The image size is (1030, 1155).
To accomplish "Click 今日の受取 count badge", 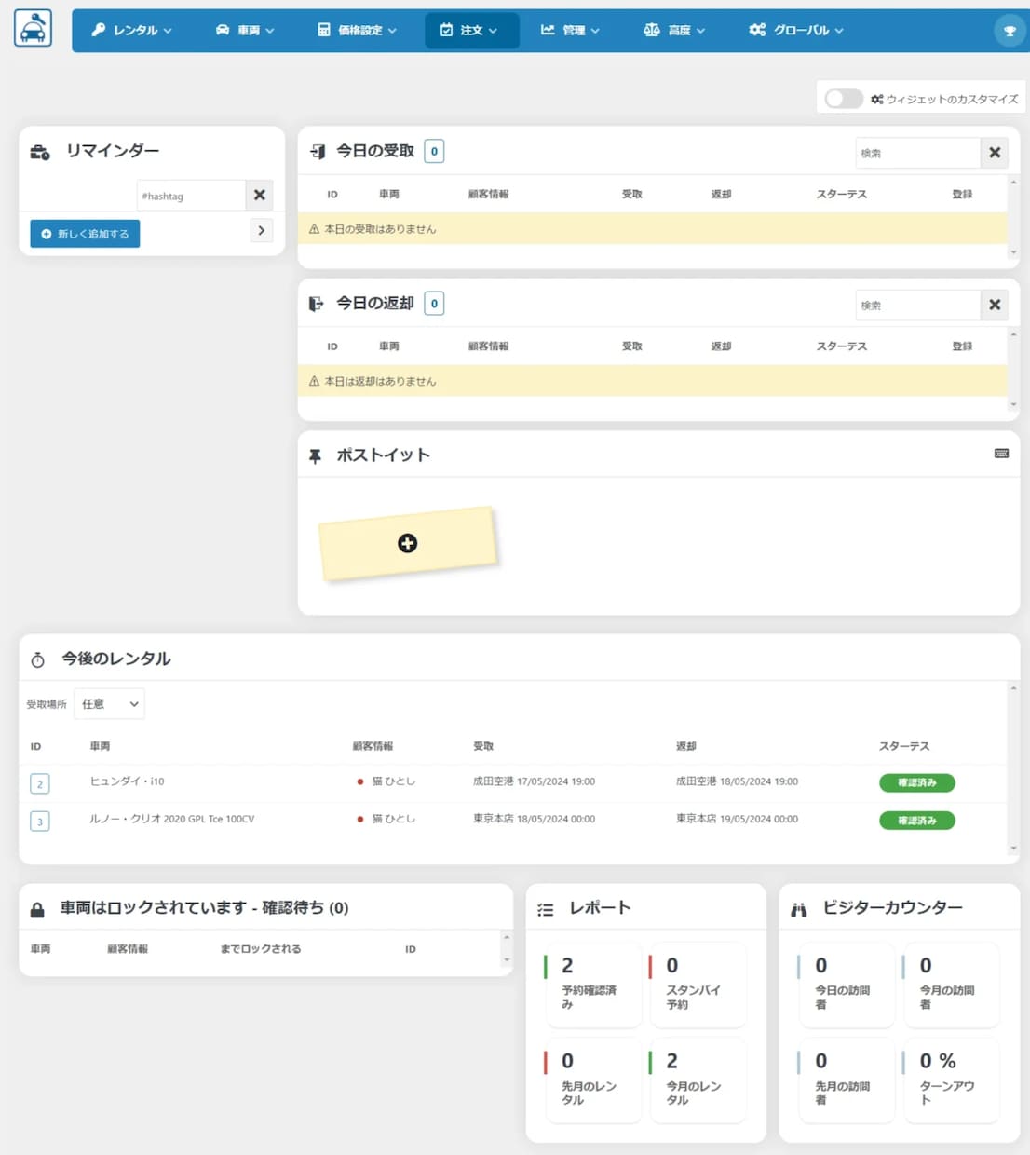I will click(x=434, y=151).
